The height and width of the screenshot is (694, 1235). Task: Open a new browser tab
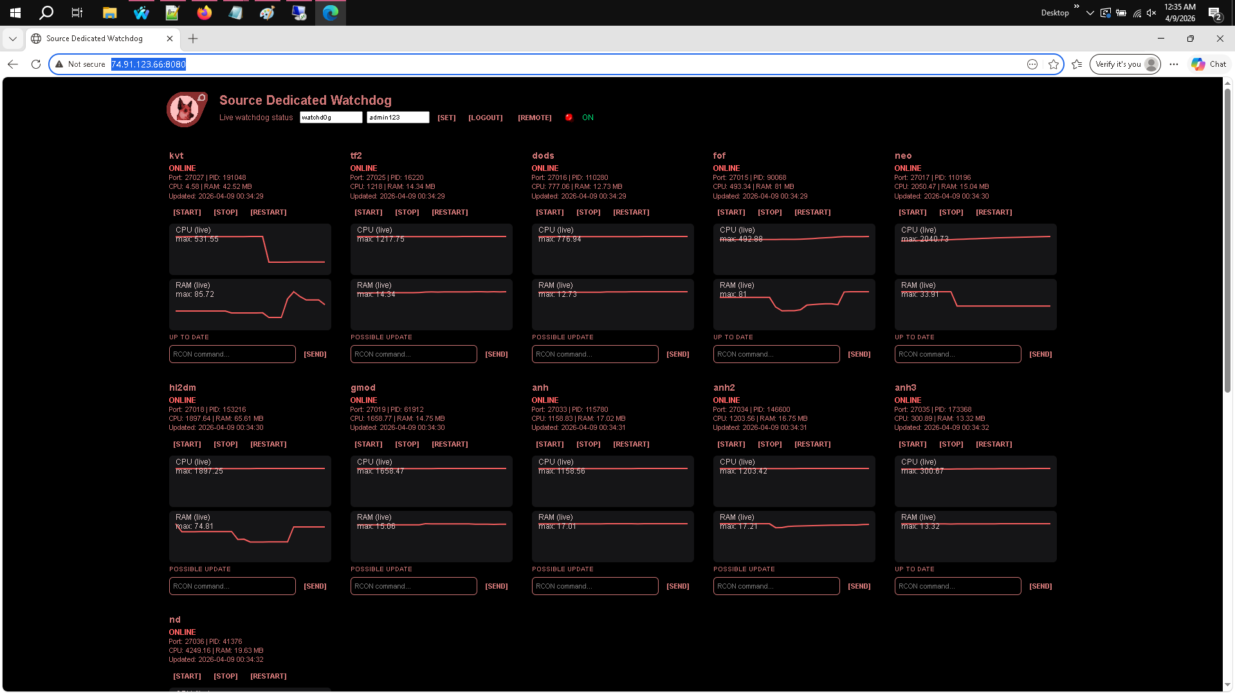(193, 39)
